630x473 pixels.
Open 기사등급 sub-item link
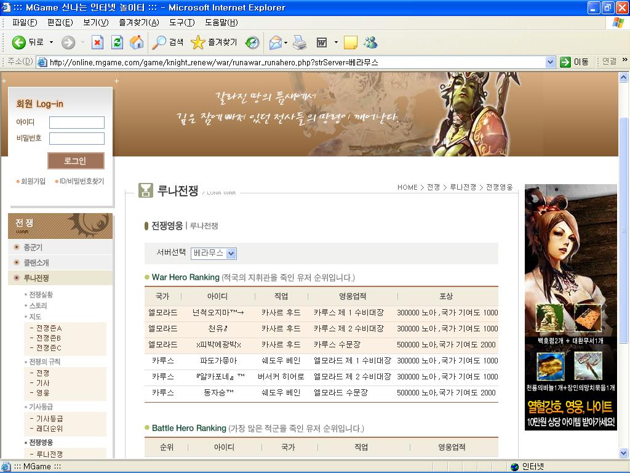pos(49,419)
